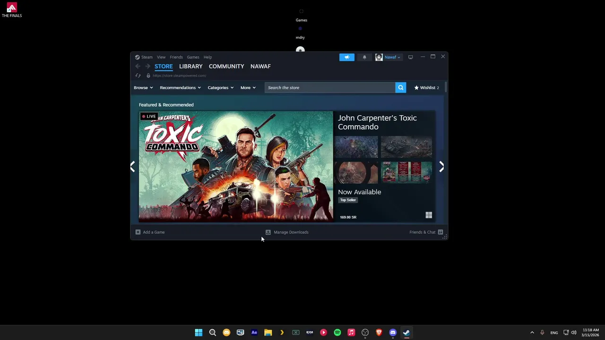Image resolution: width=605 pixels, height=340 pixels.
Task: Click the Nawaf profile avatar
Action: coord(379,57)
